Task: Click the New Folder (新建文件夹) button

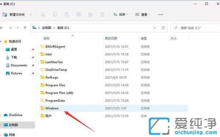Action: click(x=14, y=15)
